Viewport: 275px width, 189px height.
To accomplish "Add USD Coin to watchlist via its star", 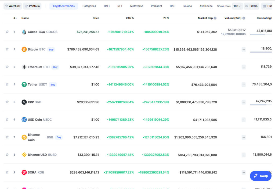I will pos(7,119).
